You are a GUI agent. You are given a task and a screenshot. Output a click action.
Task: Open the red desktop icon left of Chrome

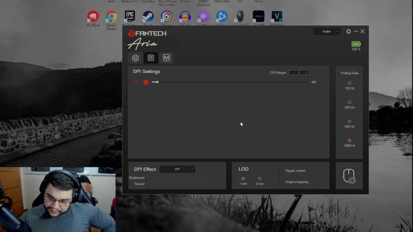tap(93, 16)
